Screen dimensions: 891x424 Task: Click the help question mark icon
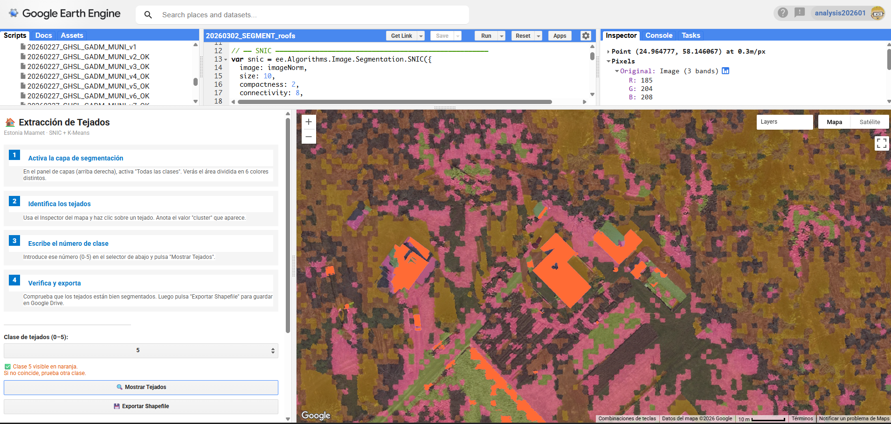click(783, 13)
